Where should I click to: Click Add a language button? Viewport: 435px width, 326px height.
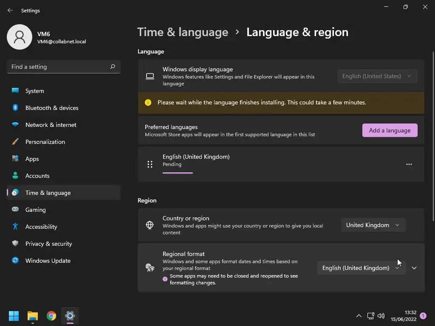[x=390, y=130]
